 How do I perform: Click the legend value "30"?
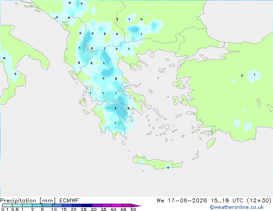pos(93,209)
